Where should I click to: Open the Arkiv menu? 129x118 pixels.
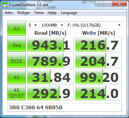point(9,13)
